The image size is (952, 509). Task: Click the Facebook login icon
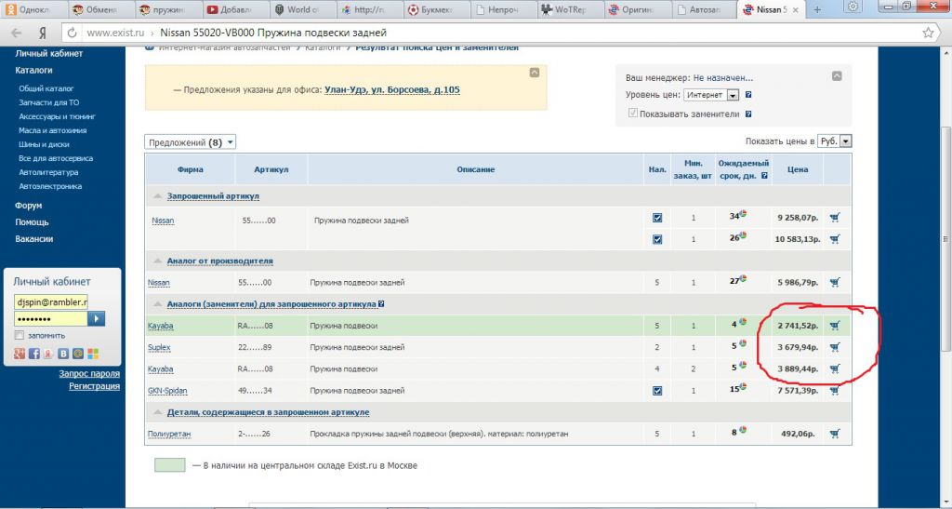click(x=34, y=354)
